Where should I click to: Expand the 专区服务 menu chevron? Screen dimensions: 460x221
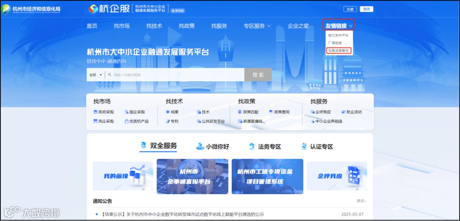(269, 26)
